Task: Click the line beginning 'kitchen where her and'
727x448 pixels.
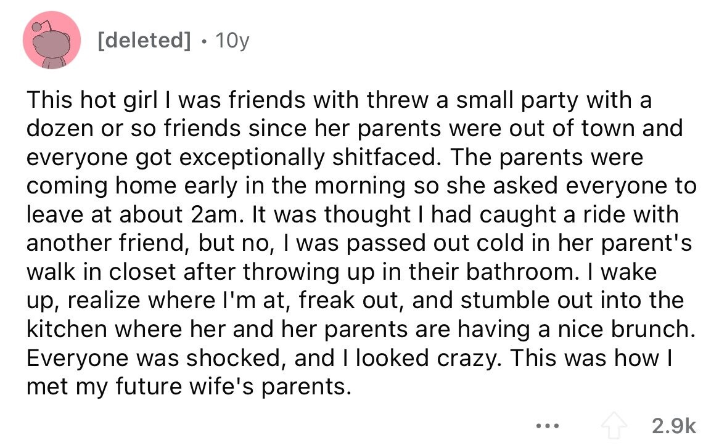Action: [361, 330]
